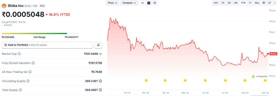Click the ₹297.575B valuation value
The width and height of the screenshot is (279, 96).
95,63
